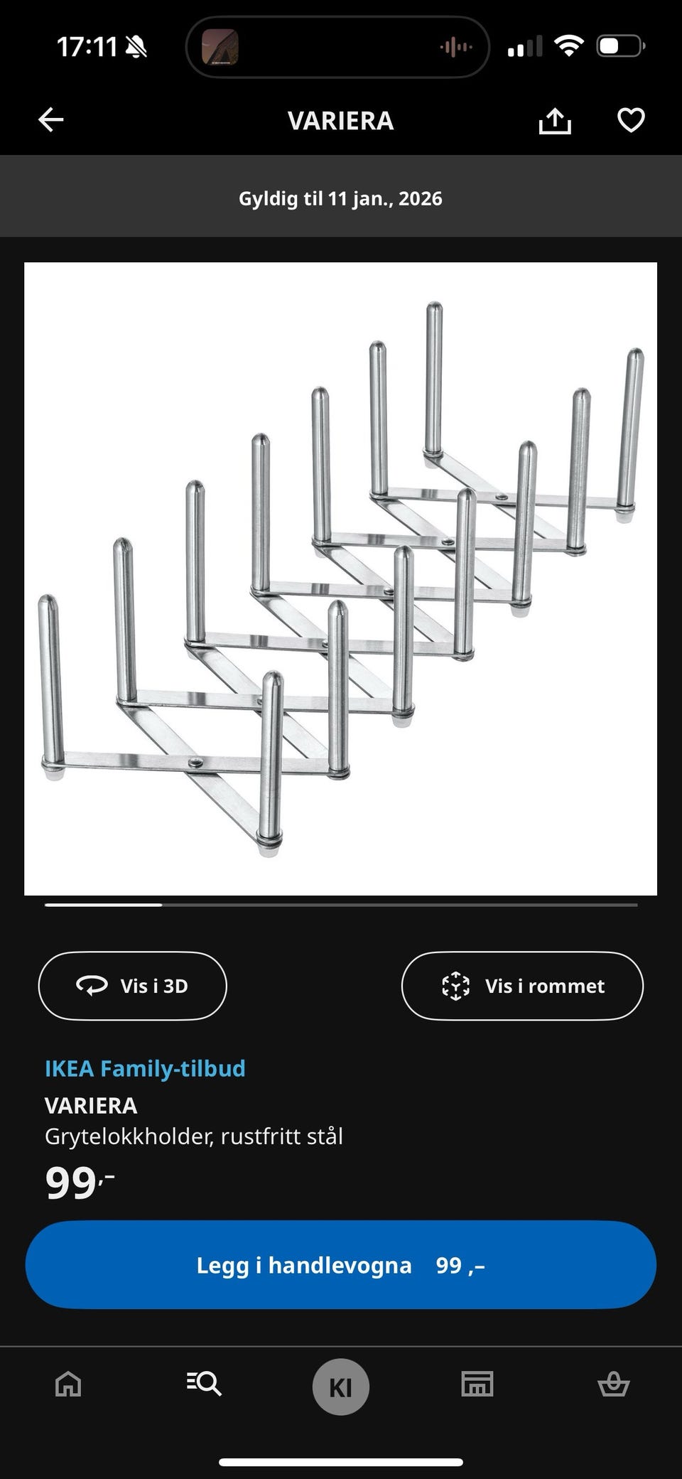Tap the audio waveform indicator
Image resolution: width=682 pixels, height=1479 pixels.
[x=456, y=48]
